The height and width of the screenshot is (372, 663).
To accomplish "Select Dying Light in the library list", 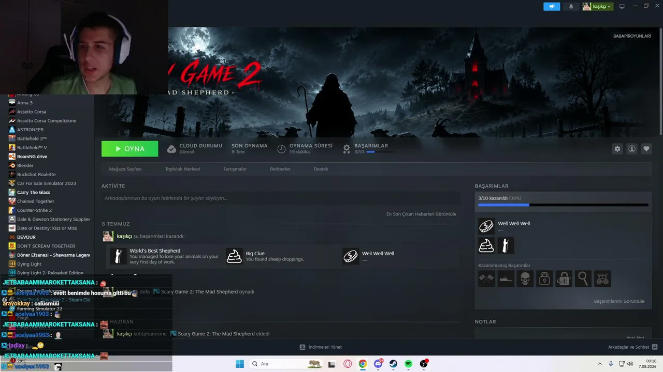I will 29,264.
